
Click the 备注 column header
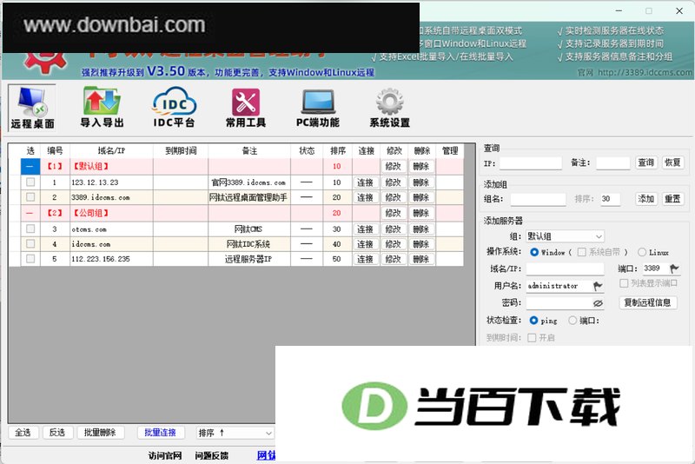249,150
